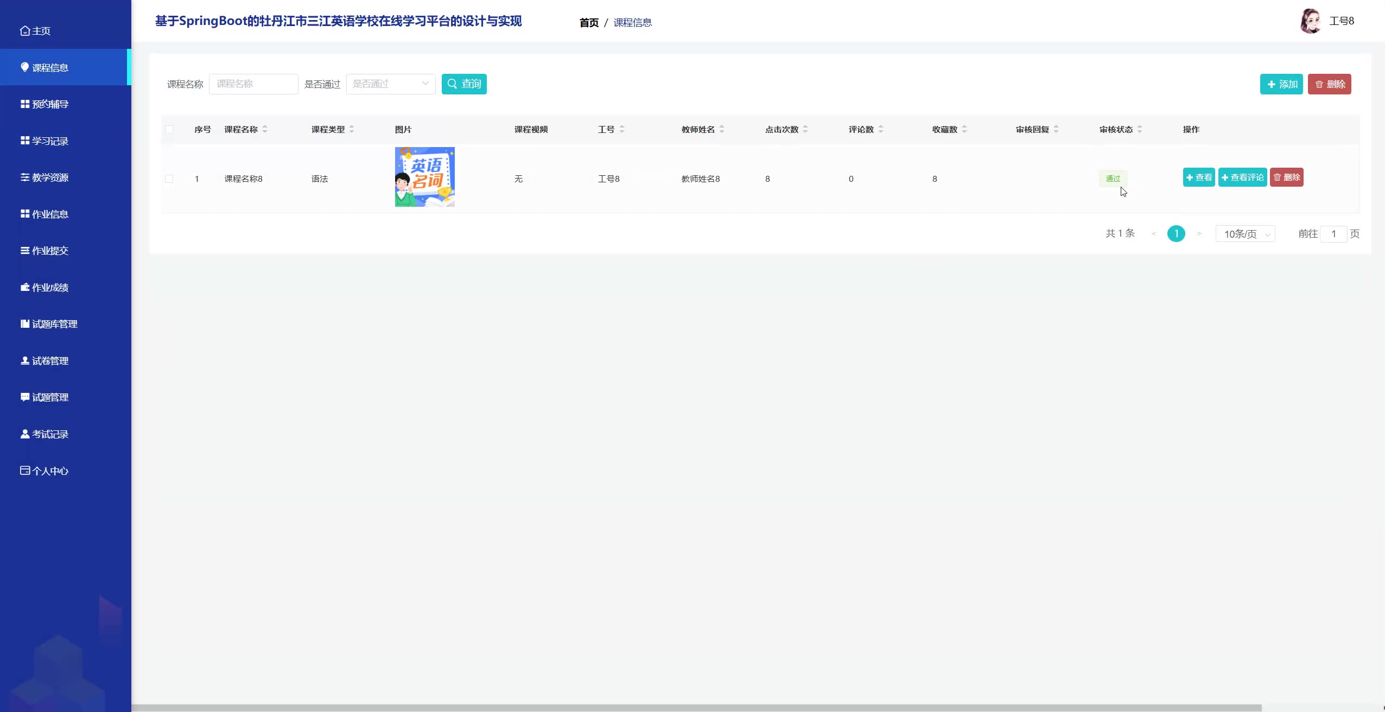
Task: Open the 学习记录 menu item
Action: [50, 141]
